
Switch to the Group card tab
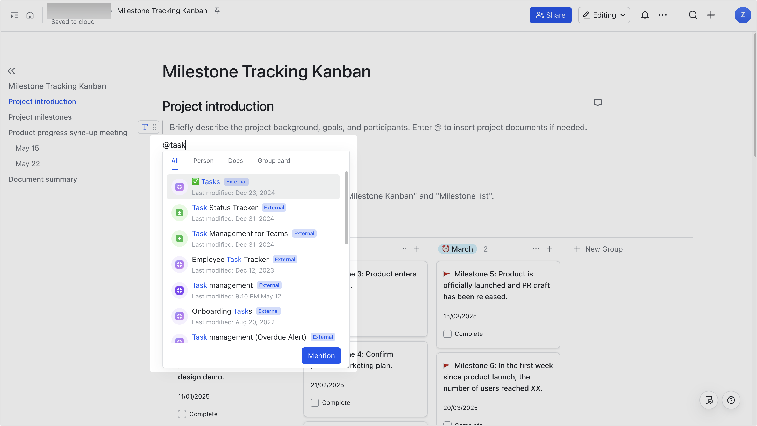pos(274,161)
